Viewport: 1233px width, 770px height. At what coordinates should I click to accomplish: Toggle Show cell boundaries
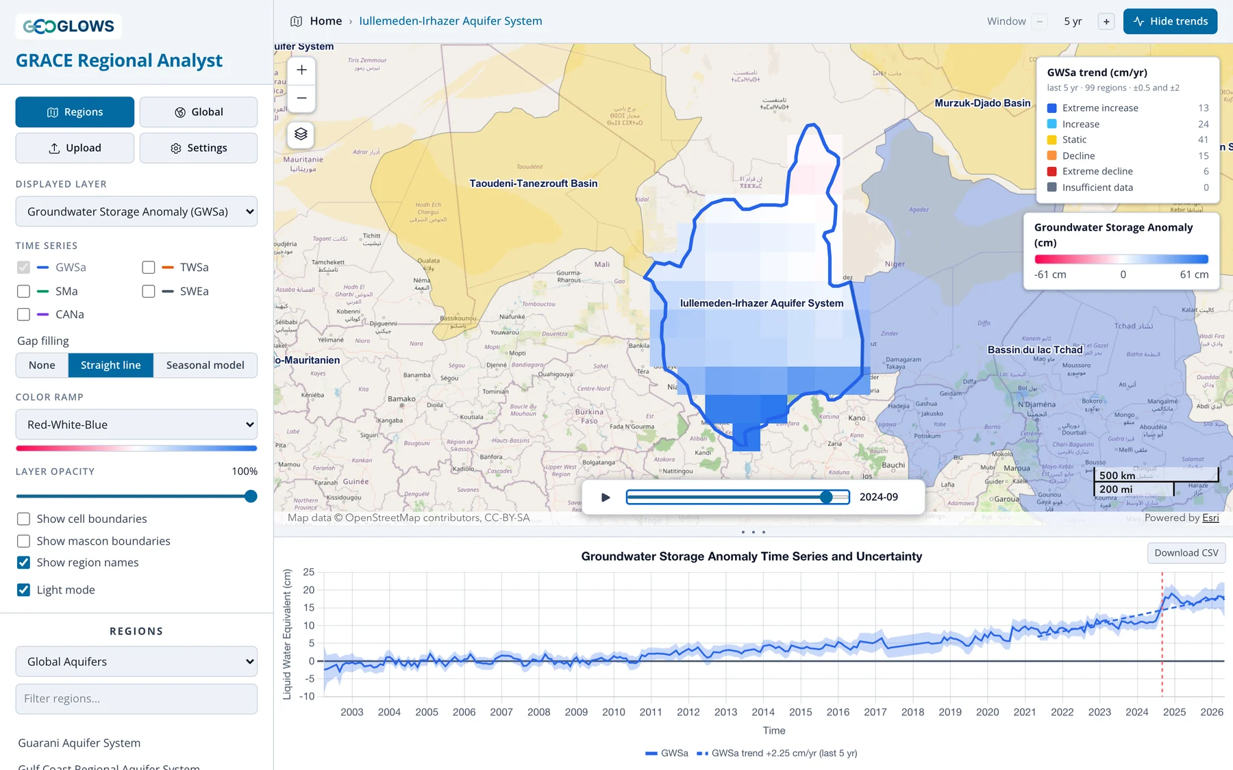(x=23, y=519)
